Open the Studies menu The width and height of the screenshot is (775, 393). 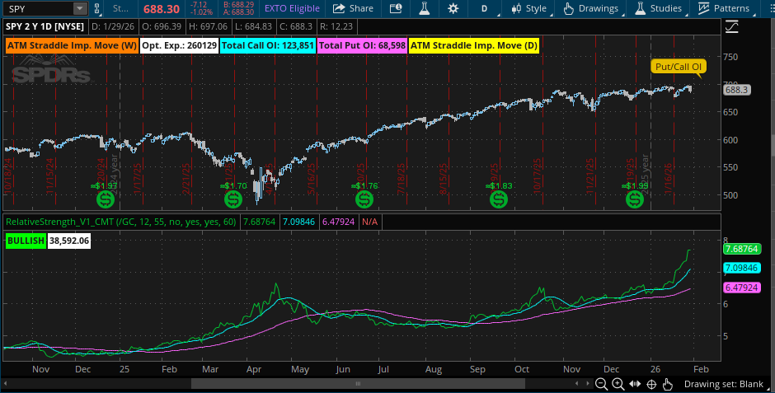[659, 8]
